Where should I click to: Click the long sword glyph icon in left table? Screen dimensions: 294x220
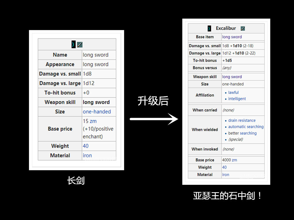[73, 44]
